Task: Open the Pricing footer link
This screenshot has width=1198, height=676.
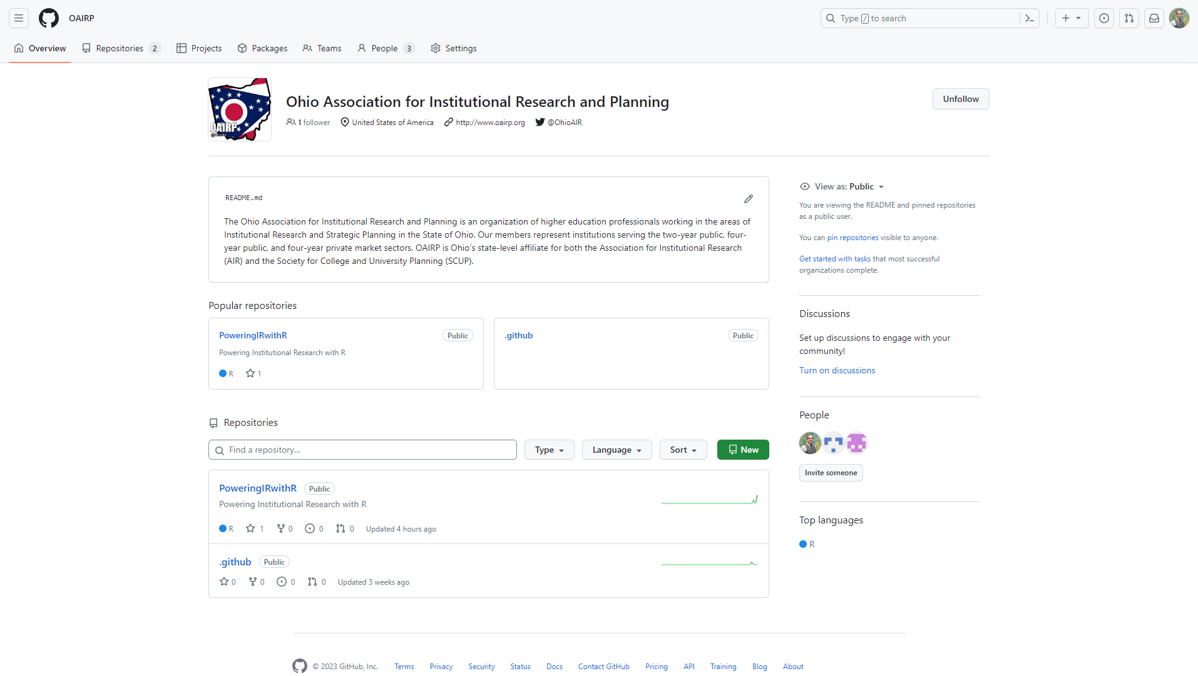Action: (x=656, y=667)
